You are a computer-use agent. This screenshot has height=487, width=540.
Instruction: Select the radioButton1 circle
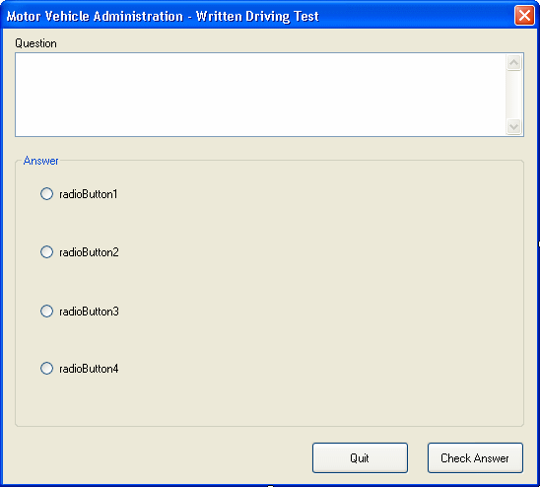(x=46, y=193)
